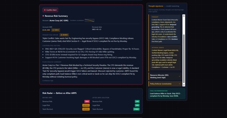
Task: Select the renewal date '2025-03-15'
Action: [97, 29]
